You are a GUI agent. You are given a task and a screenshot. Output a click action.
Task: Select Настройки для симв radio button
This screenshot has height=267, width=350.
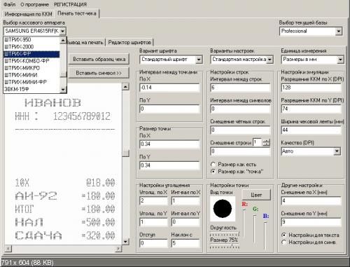[x=309, y=242]
